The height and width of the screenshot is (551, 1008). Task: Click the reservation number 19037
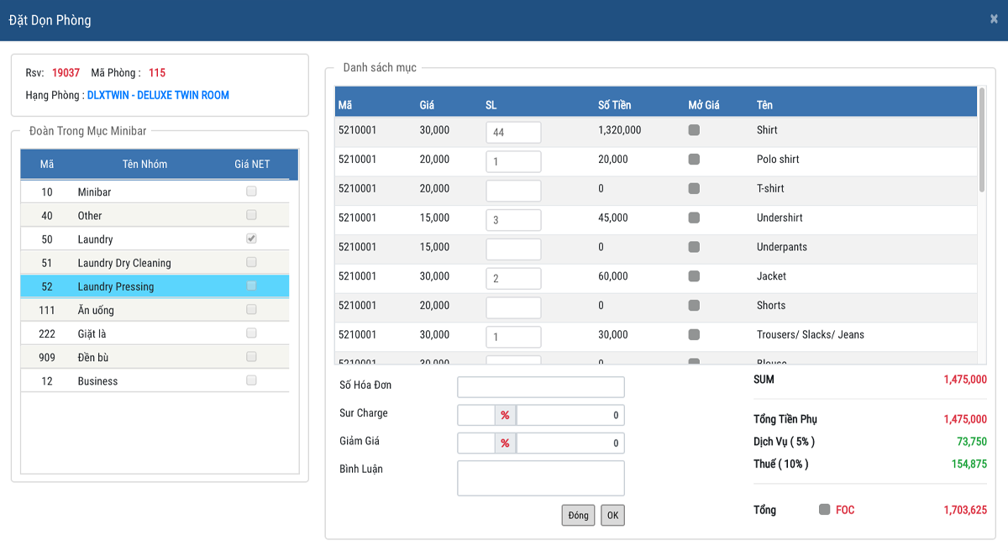coord(66,72)
